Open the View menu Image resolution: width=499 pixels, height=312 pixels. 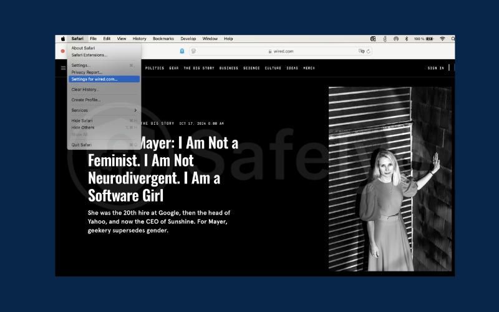point(122,39)
